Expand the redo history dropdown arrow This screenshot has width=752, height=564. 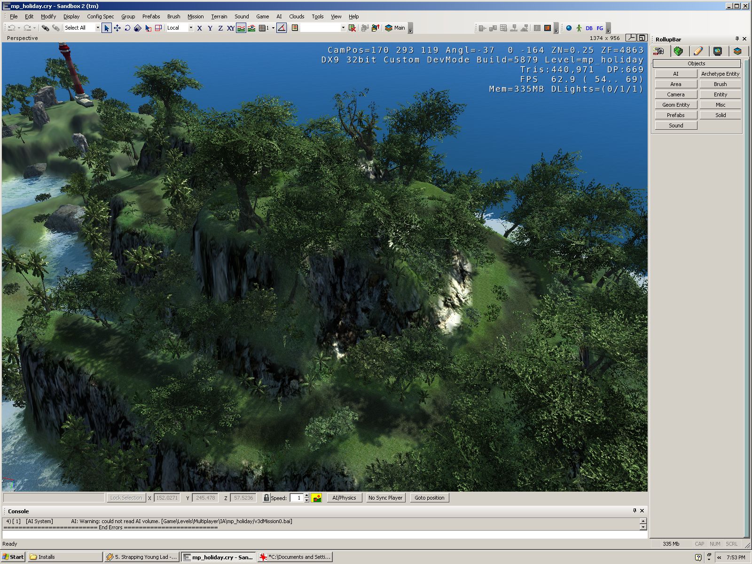click(34, 28)
